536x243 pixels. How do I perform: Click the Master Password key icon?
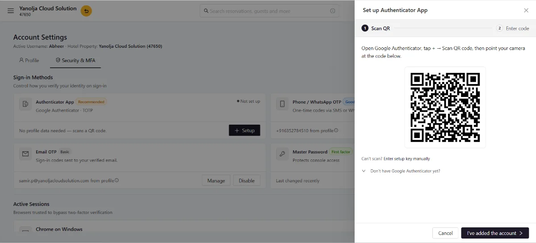pos(282,154)
